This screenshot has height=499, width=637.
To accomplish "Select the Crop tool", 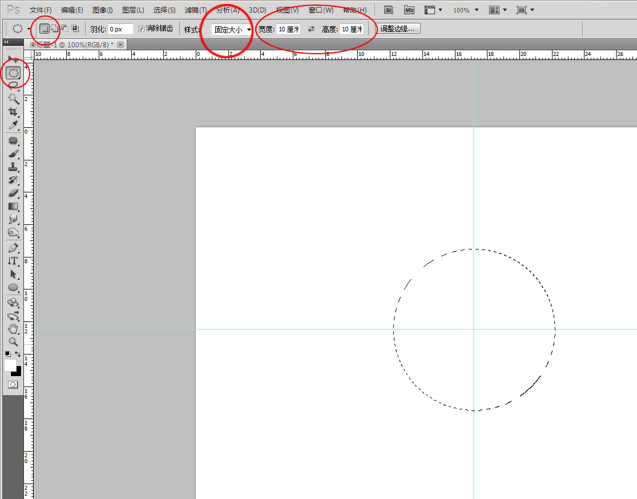I will 13,112.
